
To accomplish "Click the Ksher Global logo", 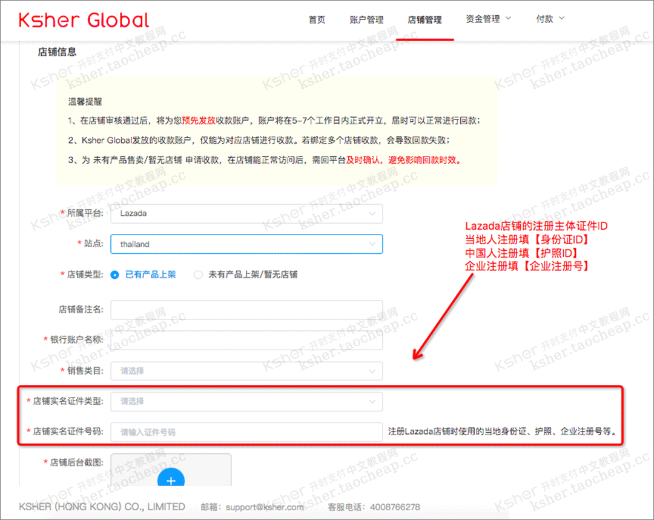I will (x=84, y=20).
